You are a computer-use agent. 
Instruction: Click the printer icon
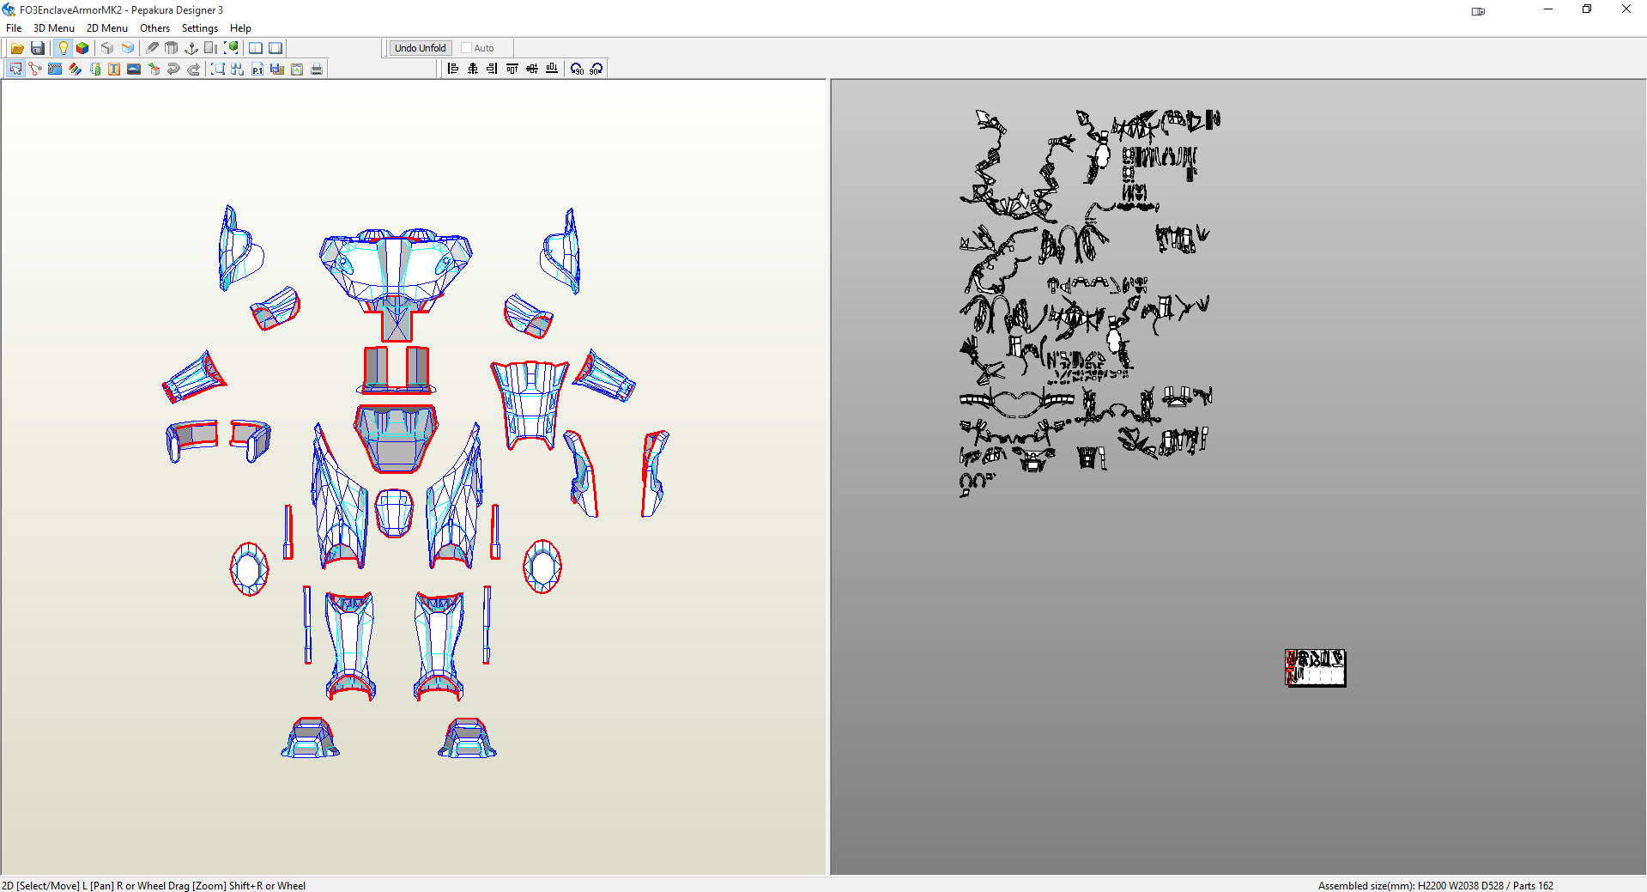317,69
